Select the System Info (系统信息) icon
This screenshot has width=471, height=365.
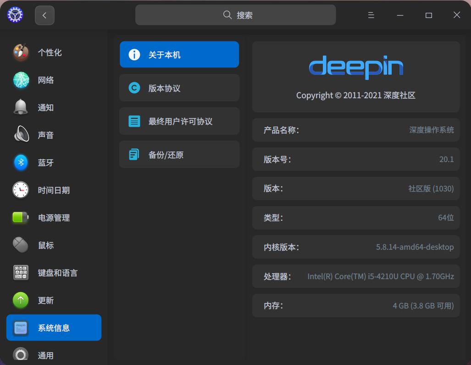click(x=21, y=328)
